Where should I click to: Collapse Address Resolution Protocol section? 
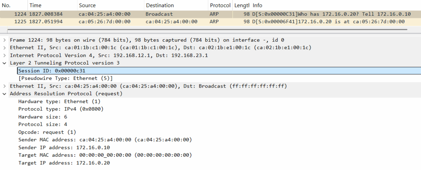[4, 94]
